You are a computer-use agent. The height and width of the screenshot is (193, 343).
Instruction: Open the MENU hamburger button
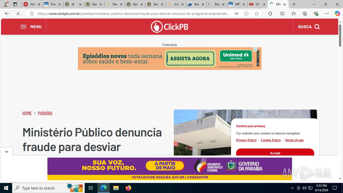[31, 27]
